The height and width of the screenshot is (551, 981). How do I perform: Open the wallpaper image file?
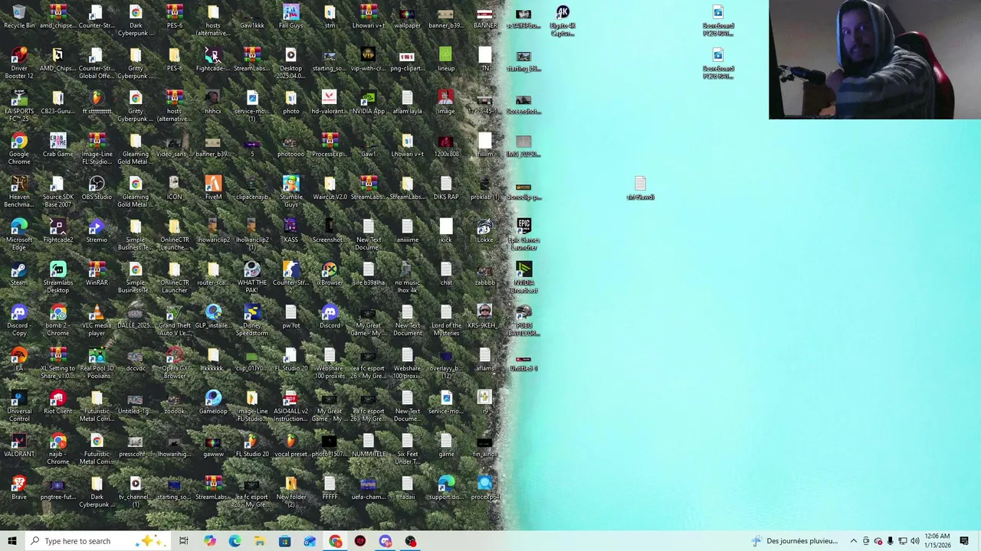(x=407, y=17)
